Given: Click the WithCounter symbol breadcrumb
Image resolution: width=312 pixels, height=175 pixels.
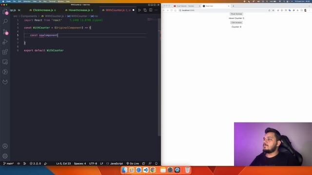Looking at the screenshot, I should pyautogui.click(x=77, y=16).
